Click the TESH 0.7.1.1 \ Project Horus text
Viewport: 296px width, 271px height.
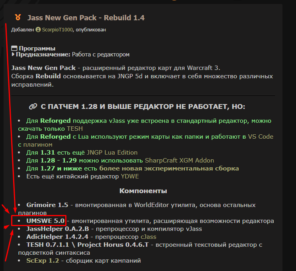pos(88,245)
